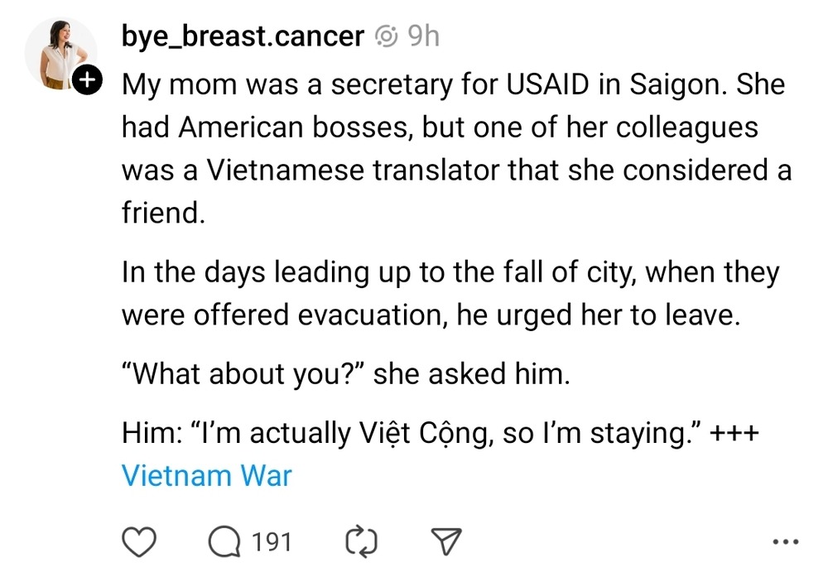
Task: Click the line starting "Him:"
Action: tap(440, 433)
